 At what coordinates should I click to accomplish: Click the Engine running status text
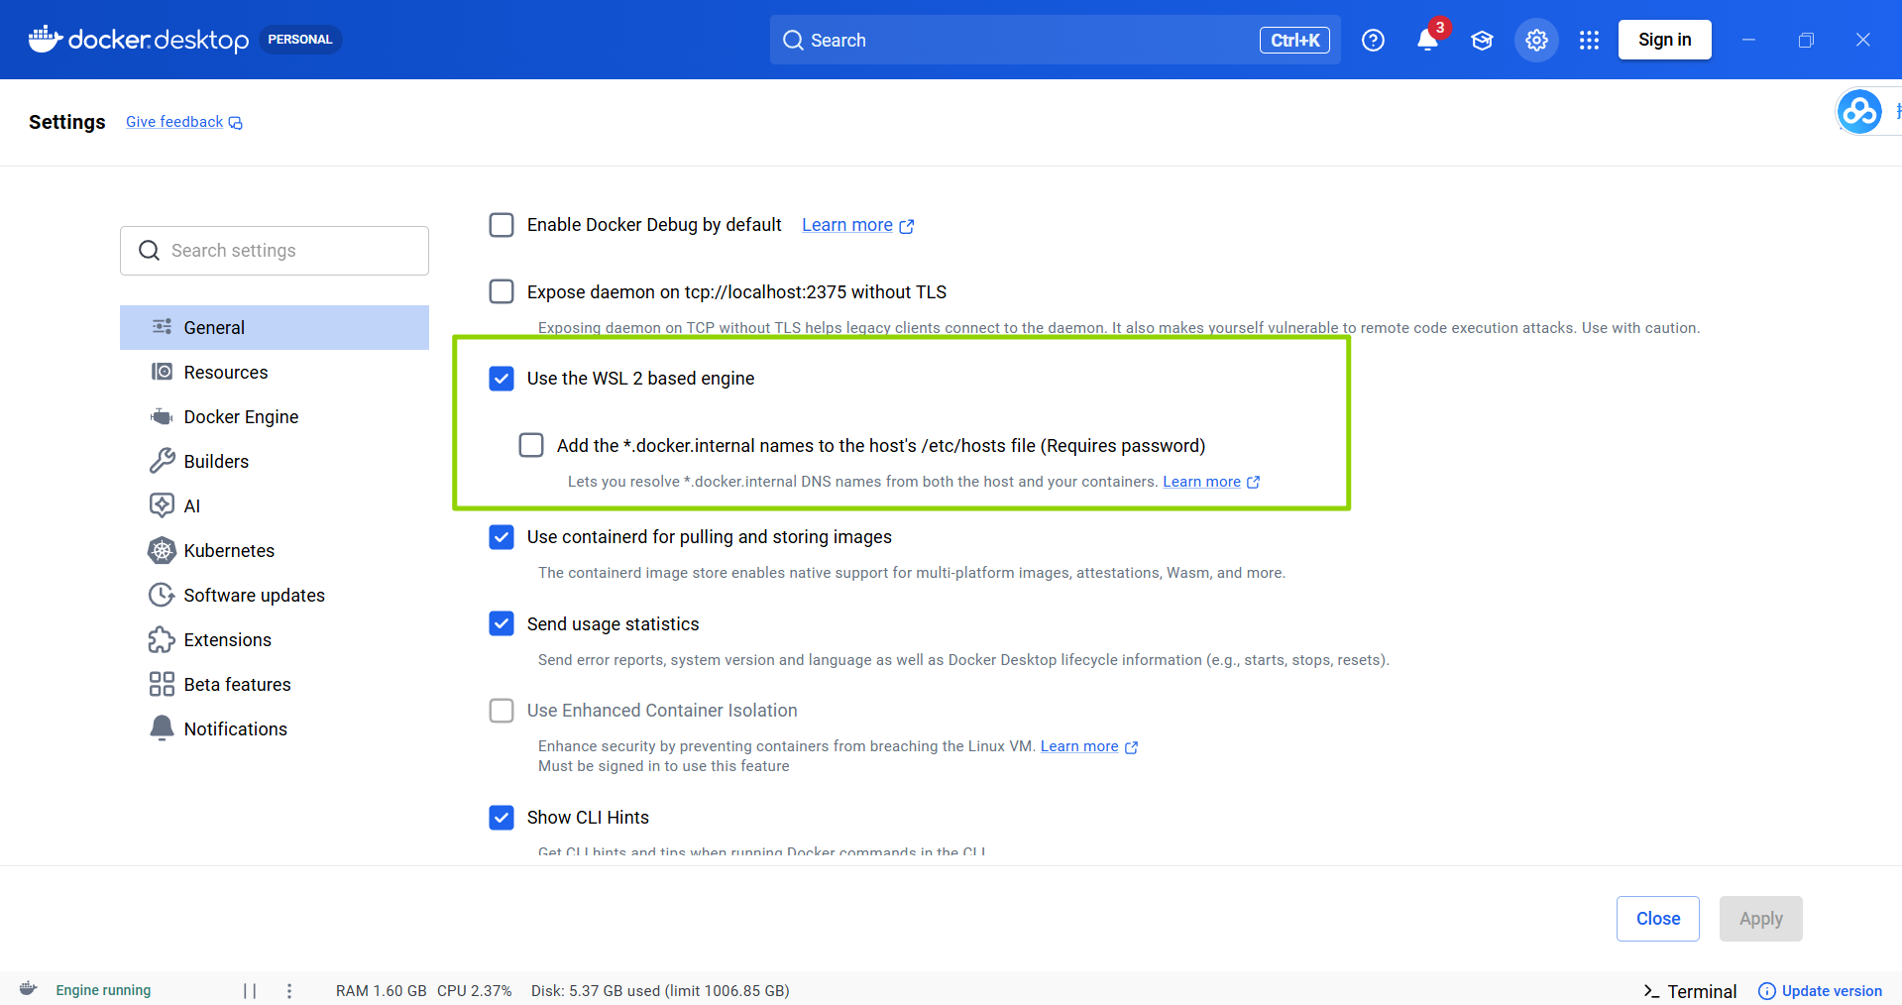(x=103, y=990)
